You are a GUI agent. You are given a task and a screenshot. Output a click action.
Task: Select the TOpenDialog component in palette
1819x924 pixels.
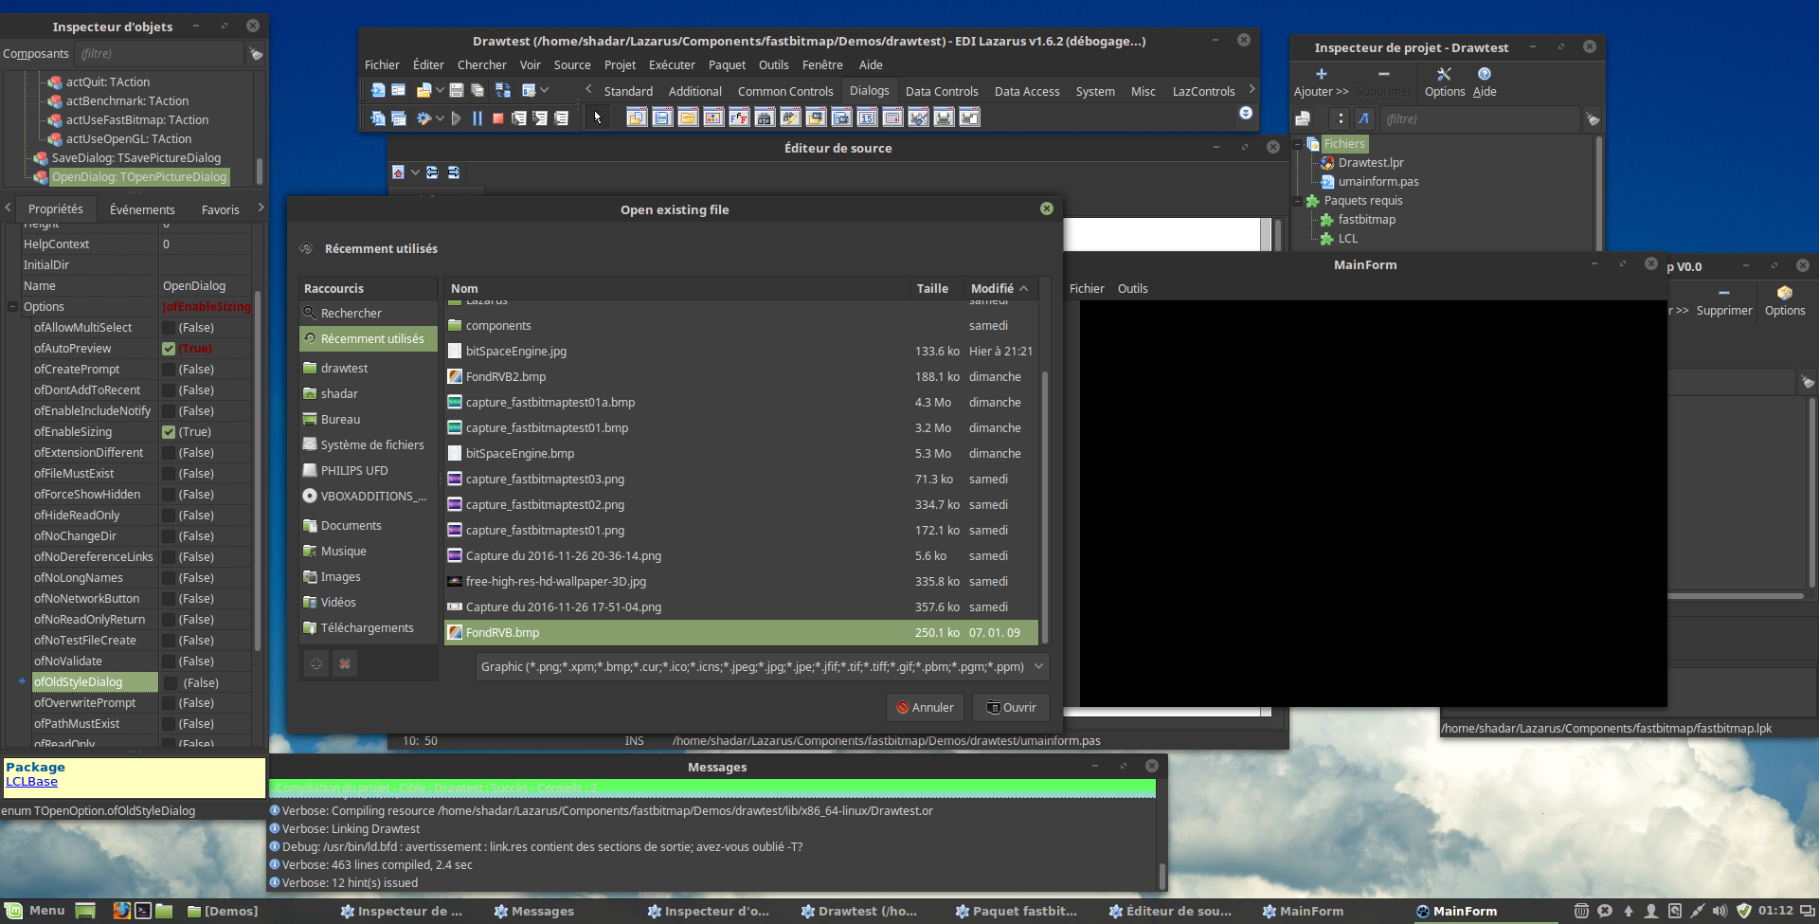point(637,118)
